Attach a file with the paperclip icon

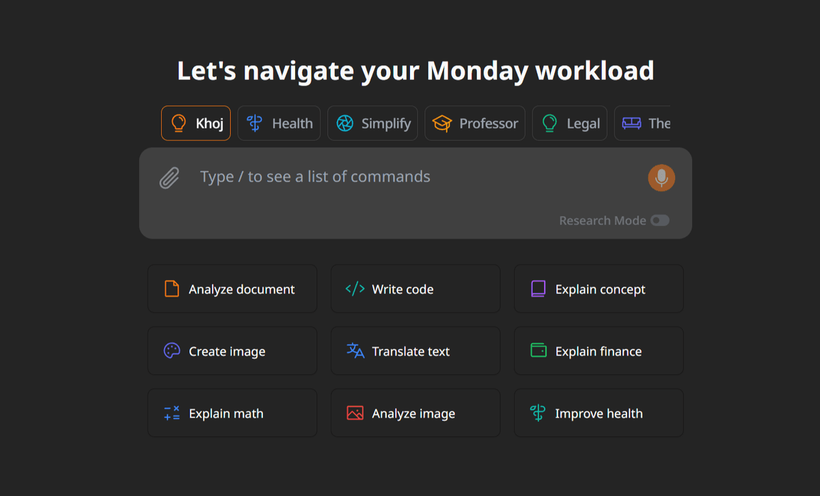tap(169, 178)
